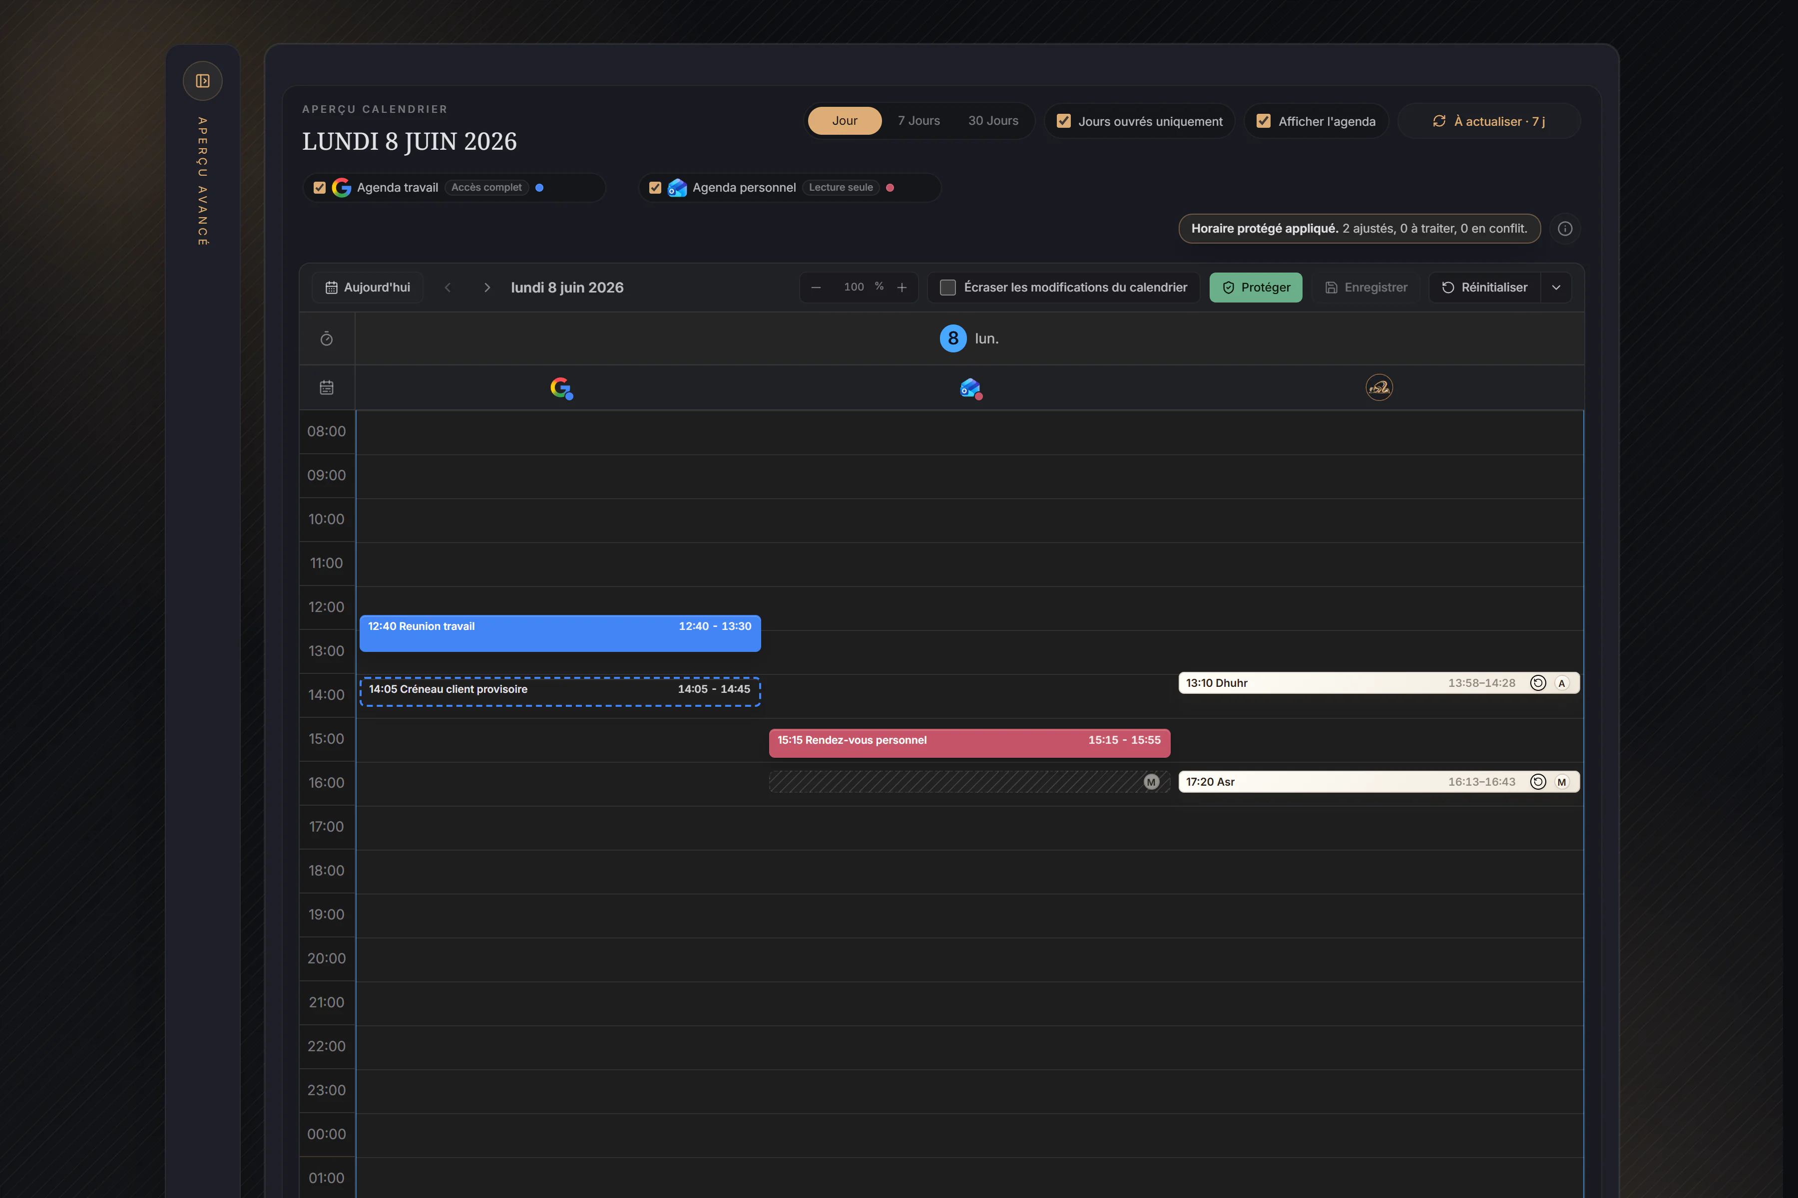Click the stopwatch icon in the calendar header

(x=327, y=338)
